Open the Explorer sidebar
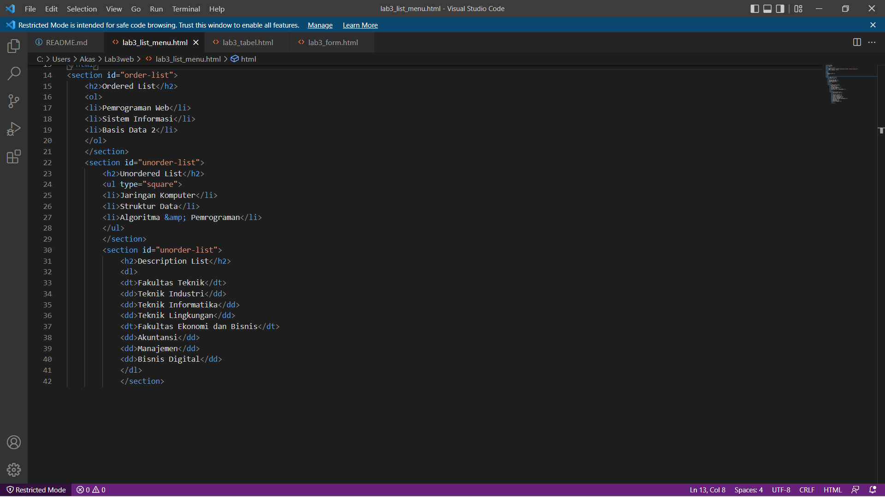This screenshot has height=497, width=885. point(14,46)
